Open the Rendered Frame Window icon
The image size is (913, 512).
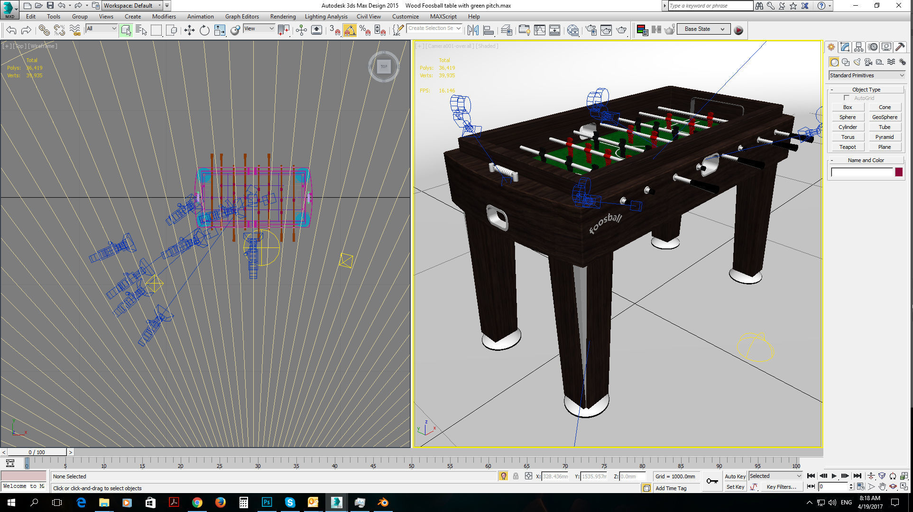606,30
